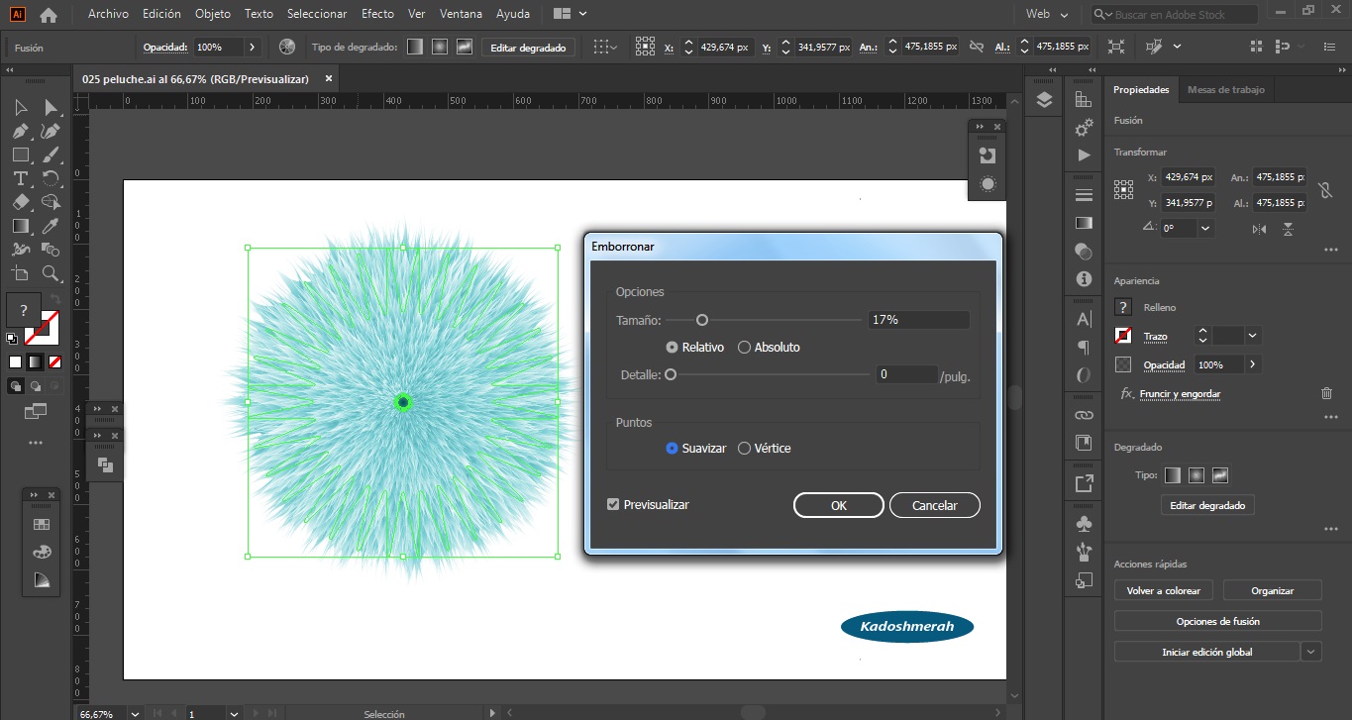This screenshot has width=1352, height=720.
Task: Swap fill and stroke colors
Action: (55, 297)
